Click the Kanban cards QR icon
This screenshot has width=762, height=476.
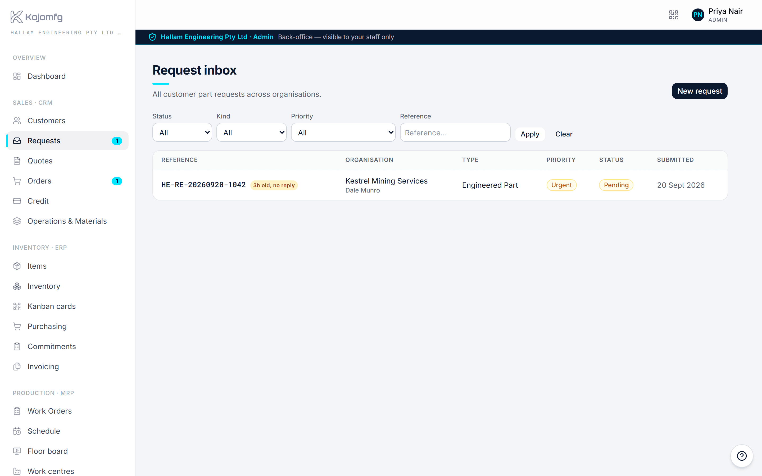17,306
